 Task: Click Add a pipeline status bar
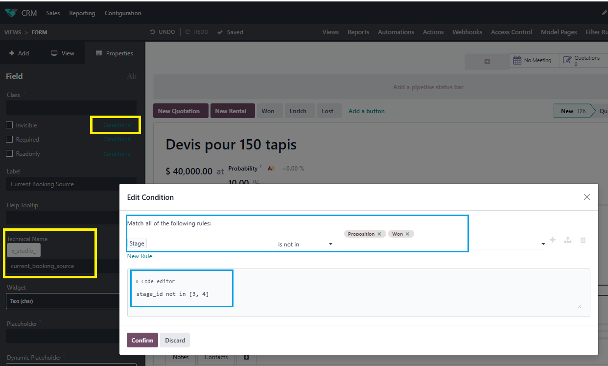[428, 87]
